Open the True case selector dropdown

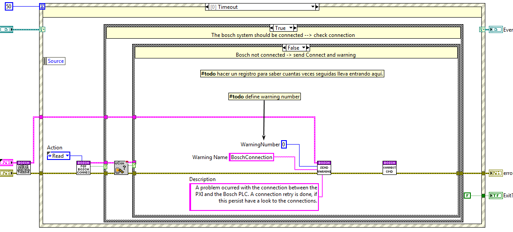click(x=290, y=28)
